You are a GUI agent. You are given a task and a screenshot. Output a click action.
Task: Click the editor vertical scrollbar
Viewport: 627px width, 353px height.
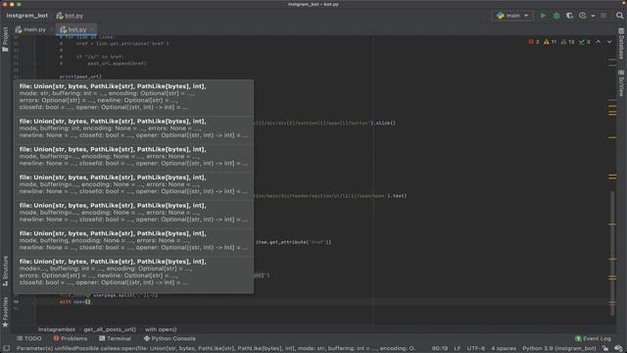(x=612, y=253)
